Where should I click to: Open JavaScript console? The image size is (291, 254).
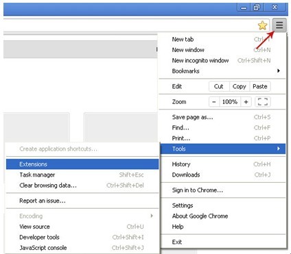[x=82, y=248]
